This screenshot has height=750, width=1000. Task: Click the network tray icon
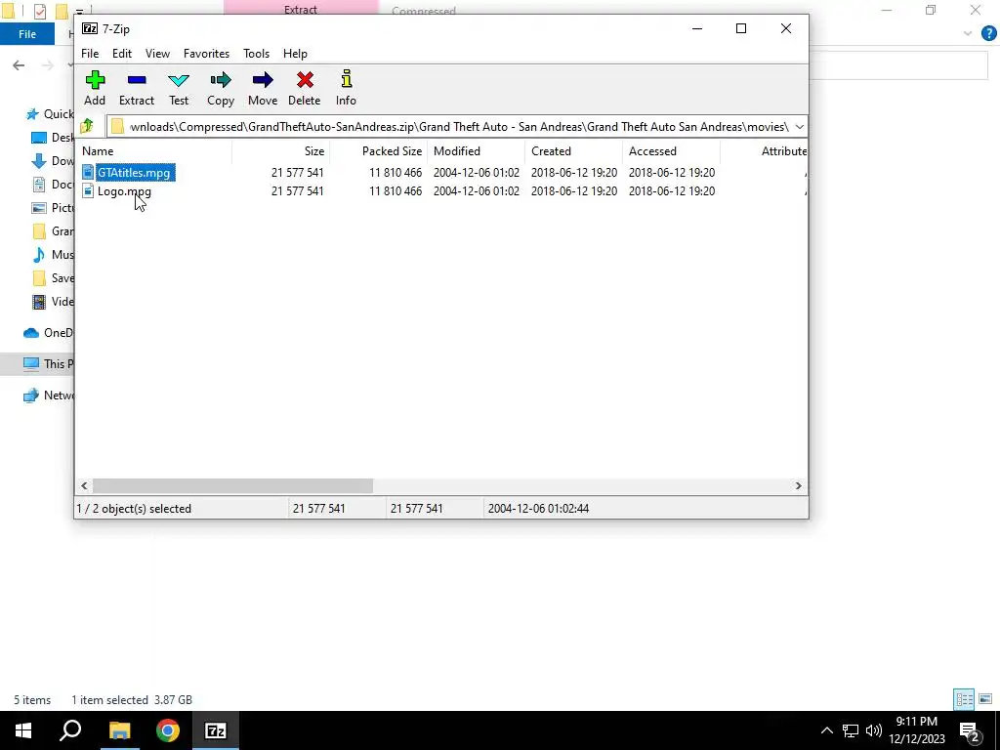pyautogui.click(x=851, y=730)
